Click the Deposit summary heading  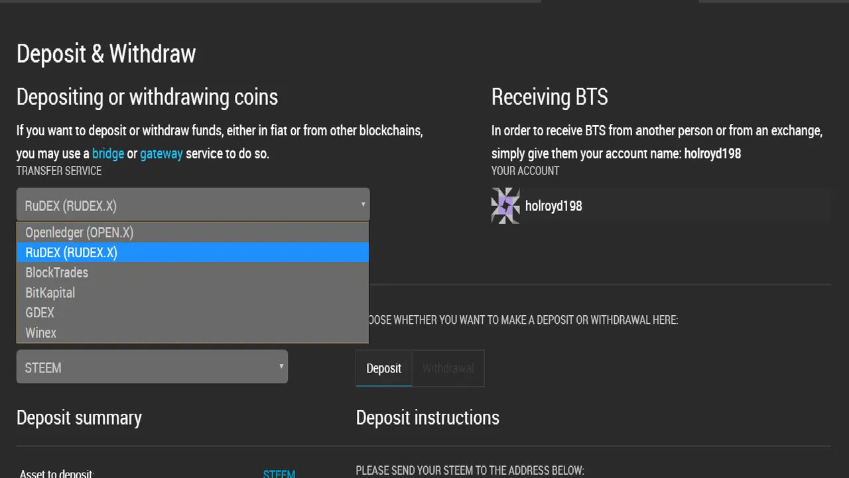(x=79, y=418)
